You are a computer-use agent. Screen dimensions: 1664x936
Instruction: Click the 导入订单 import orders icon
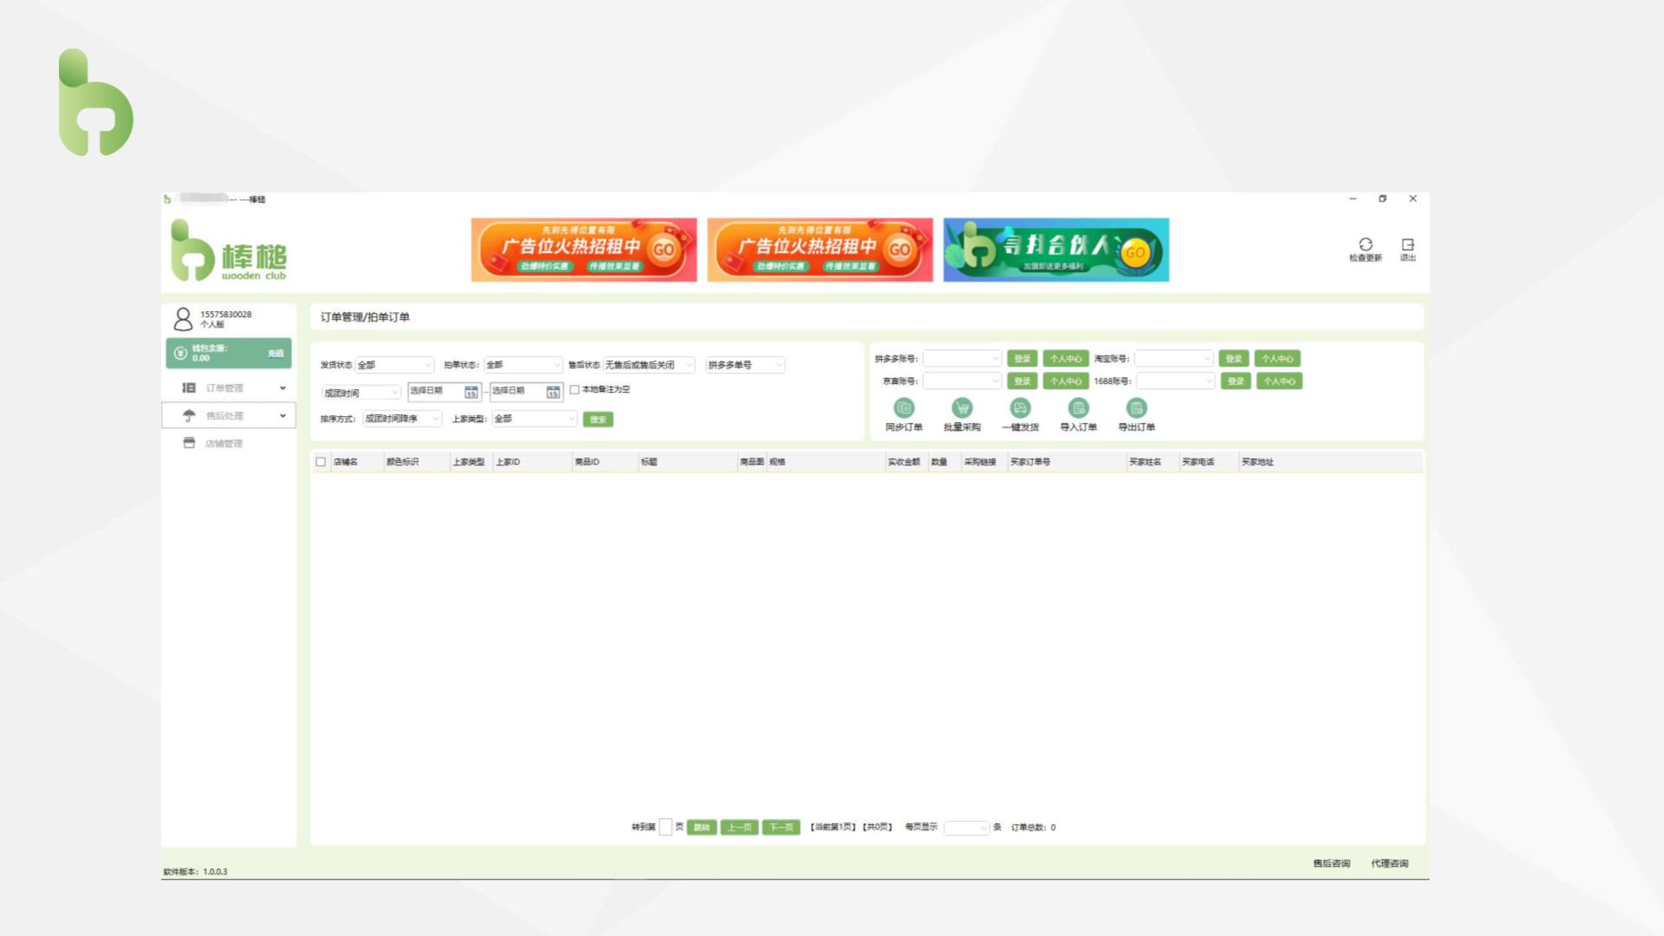point(1078,408)
